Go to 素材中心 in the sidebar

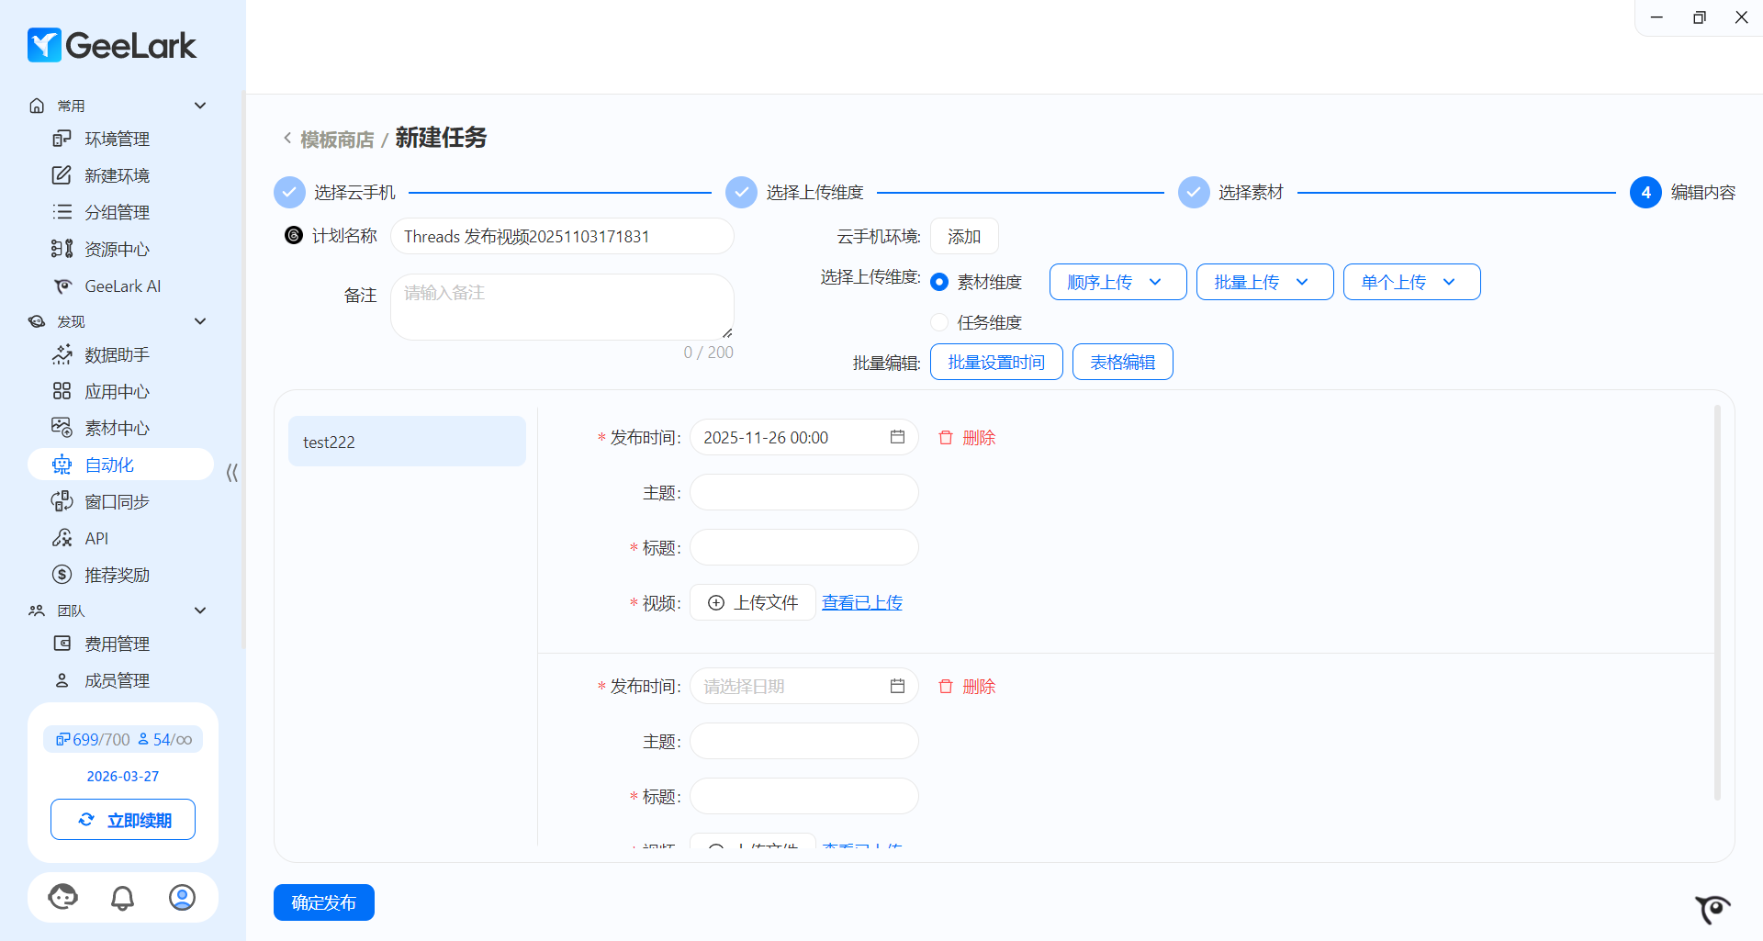(117, 428)
